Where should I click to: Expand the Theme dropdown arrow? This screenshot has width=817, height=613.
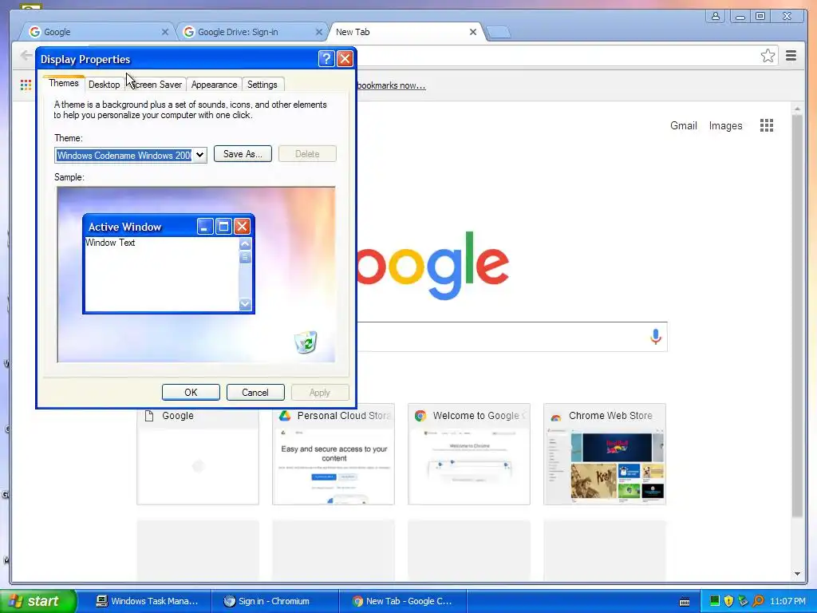pyautogui.click(x=199, y=156)
